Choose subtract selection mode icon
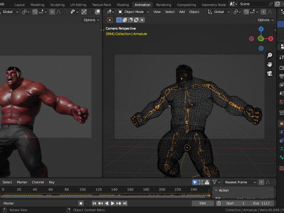 pos(130,20)
